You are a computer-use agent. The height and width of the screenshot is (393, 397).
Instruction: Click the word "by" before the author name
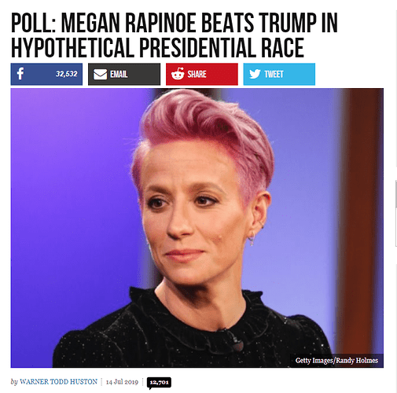[x=14, y=382]
